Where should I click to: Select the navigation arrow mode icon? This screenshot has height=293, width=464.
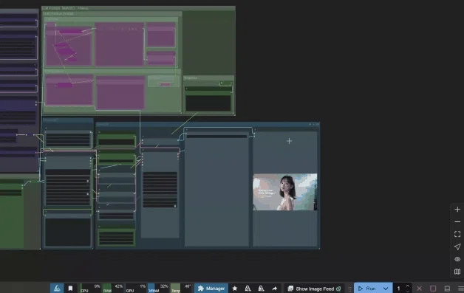click(x=457, y=247)
